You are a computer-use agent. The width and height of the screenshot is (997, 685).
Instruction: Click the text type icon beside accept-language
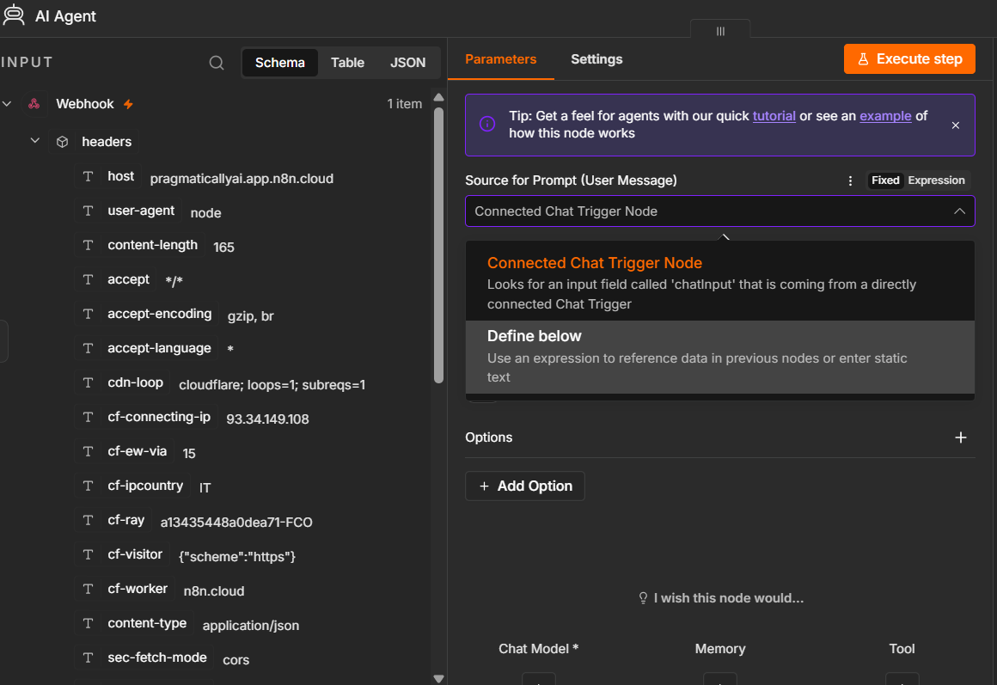(89, 348)
